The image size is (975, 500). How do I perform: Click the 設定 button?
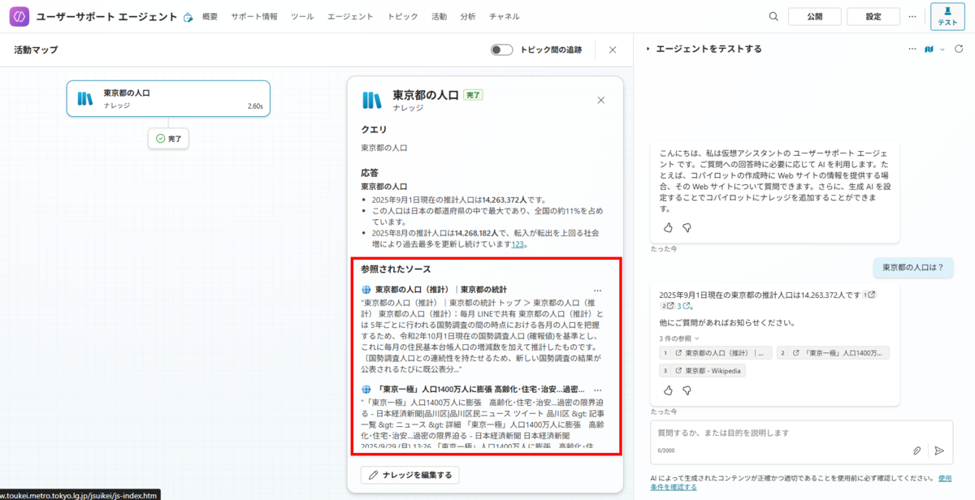873,16
